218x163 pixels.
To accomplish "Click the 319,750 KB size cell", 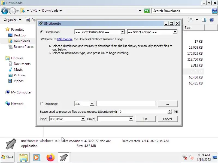I will tap(195, 59).
